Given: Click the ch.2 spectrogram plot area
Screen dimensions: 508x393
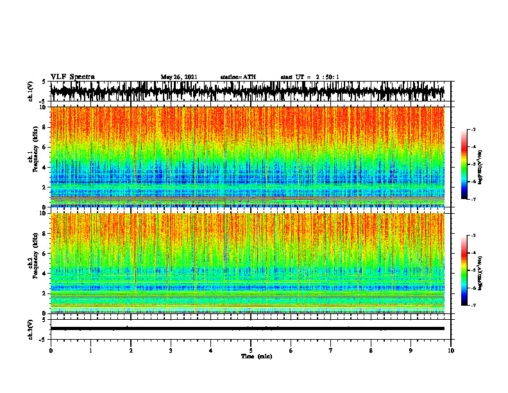Looking at the screenshot, I should [x=248, y=263].
